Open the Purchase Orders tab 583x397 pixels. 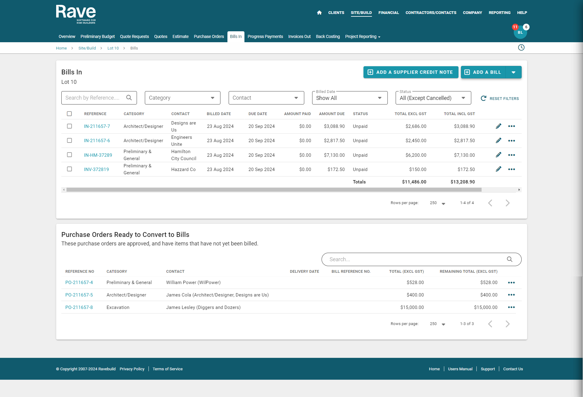209,36
